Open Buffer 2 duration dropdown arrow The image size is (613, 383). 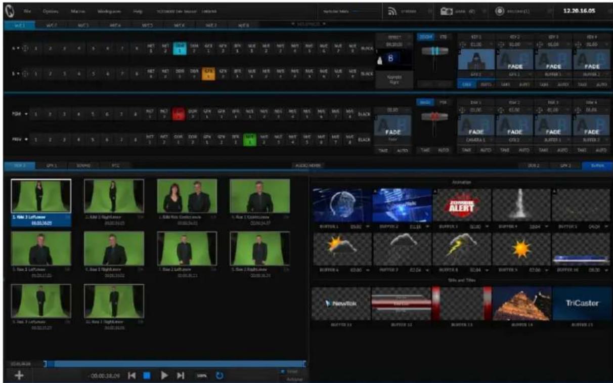[427, 227]
